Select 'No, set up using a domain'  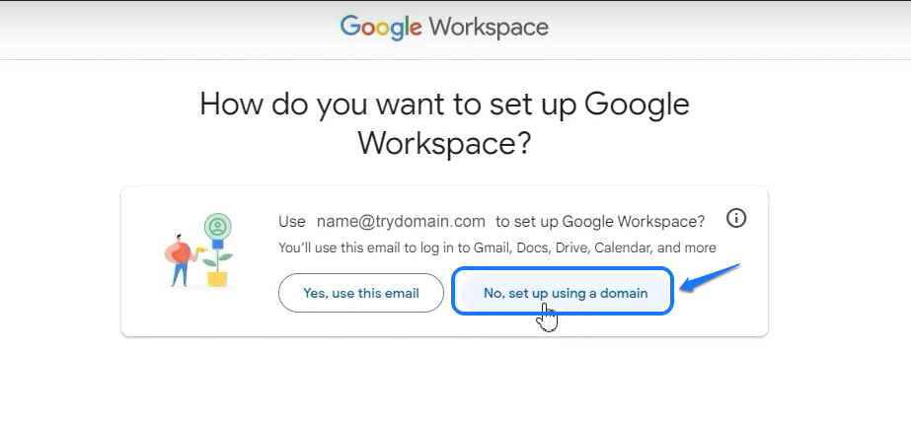[x=565, y=293]
